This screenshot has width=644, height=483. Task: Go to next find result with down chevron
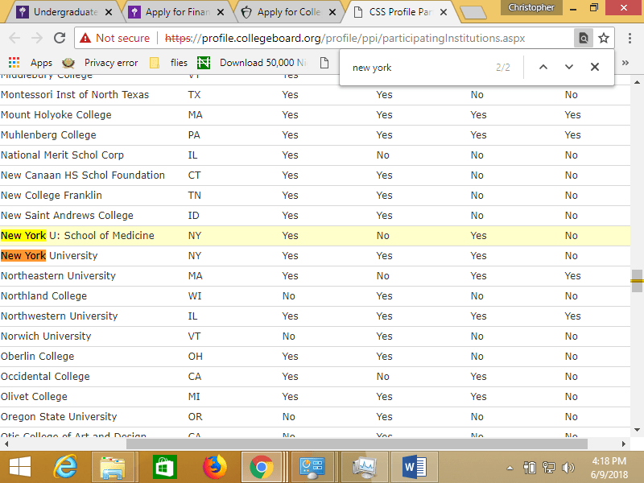point(569,67)
